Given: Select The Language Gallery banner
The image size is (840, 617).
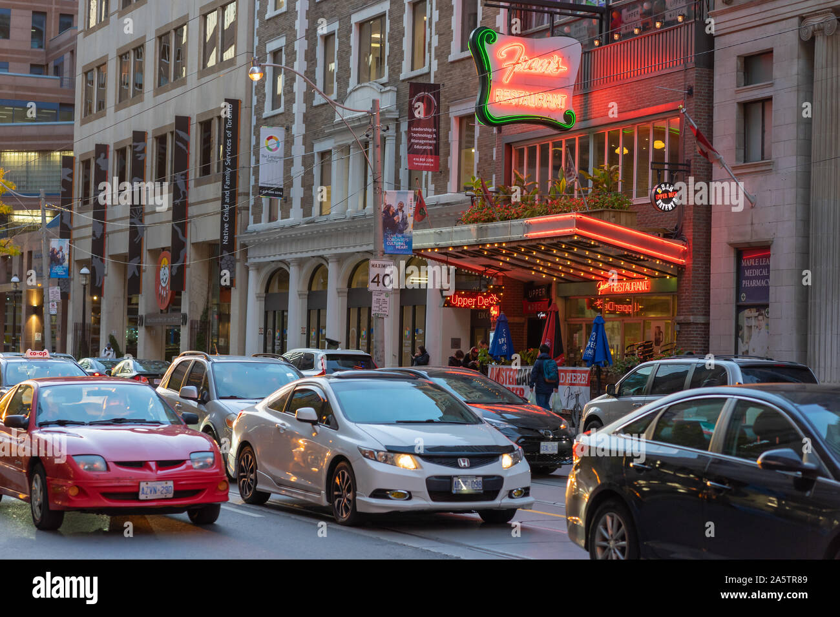Looking at the screenshot, I should [x=271, y=162].
